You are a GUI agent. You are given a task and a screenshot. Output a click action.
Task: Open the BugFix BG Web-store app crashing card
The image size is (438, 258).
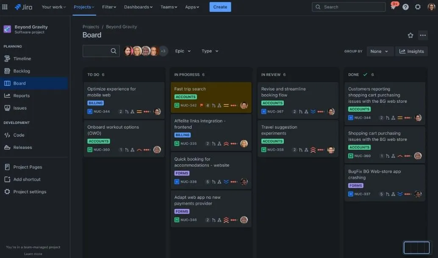tap(385, 183)
